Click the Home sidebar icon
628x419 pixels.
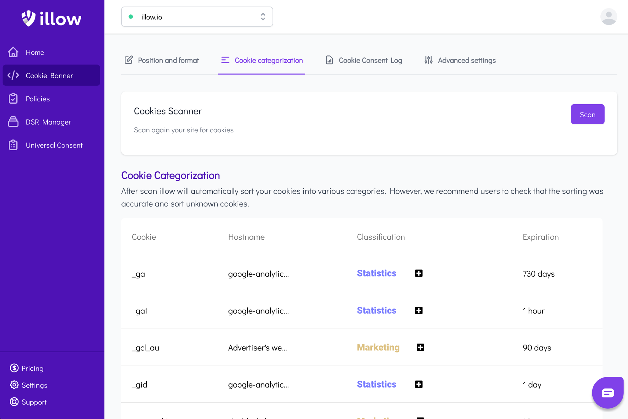click(13, 52)
